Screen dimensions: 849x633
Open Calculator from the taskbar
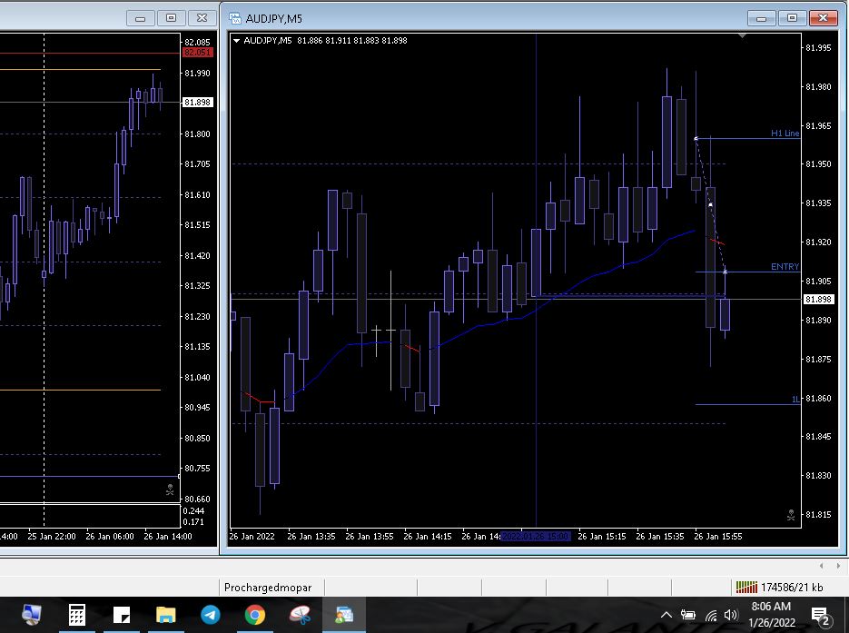77,615
